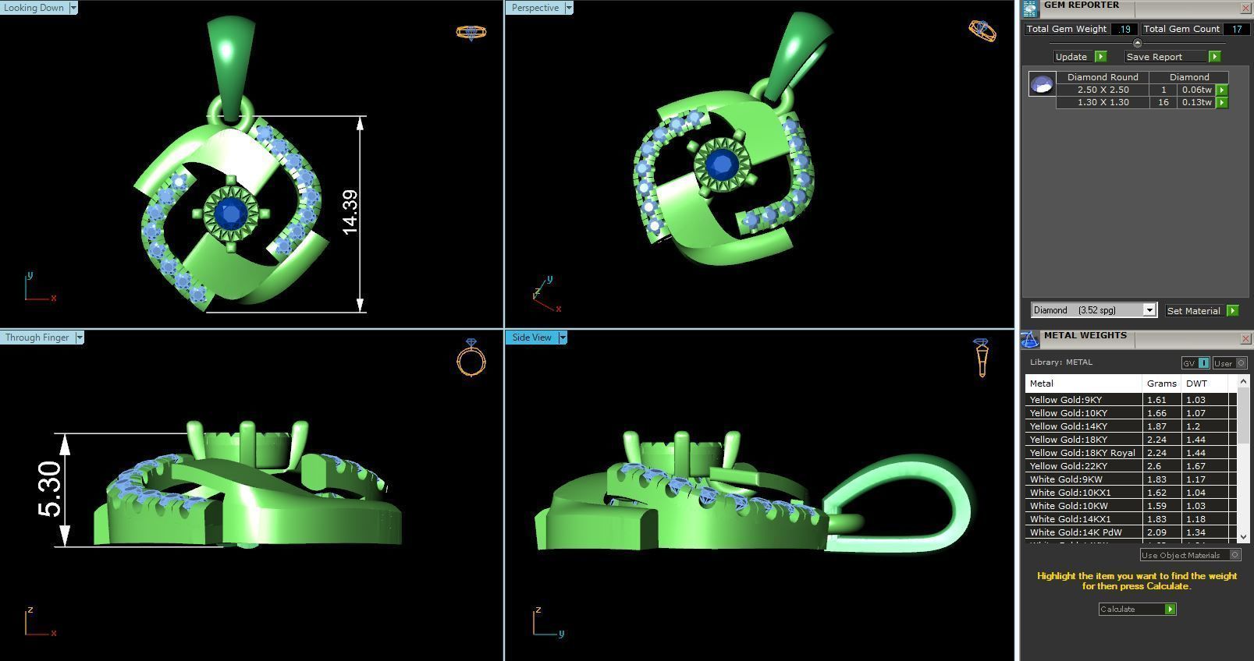This screenshot has height=661, width=1254.
Task: Open the Looking Down viewport dropdown
Action: [x=73, y=8]
